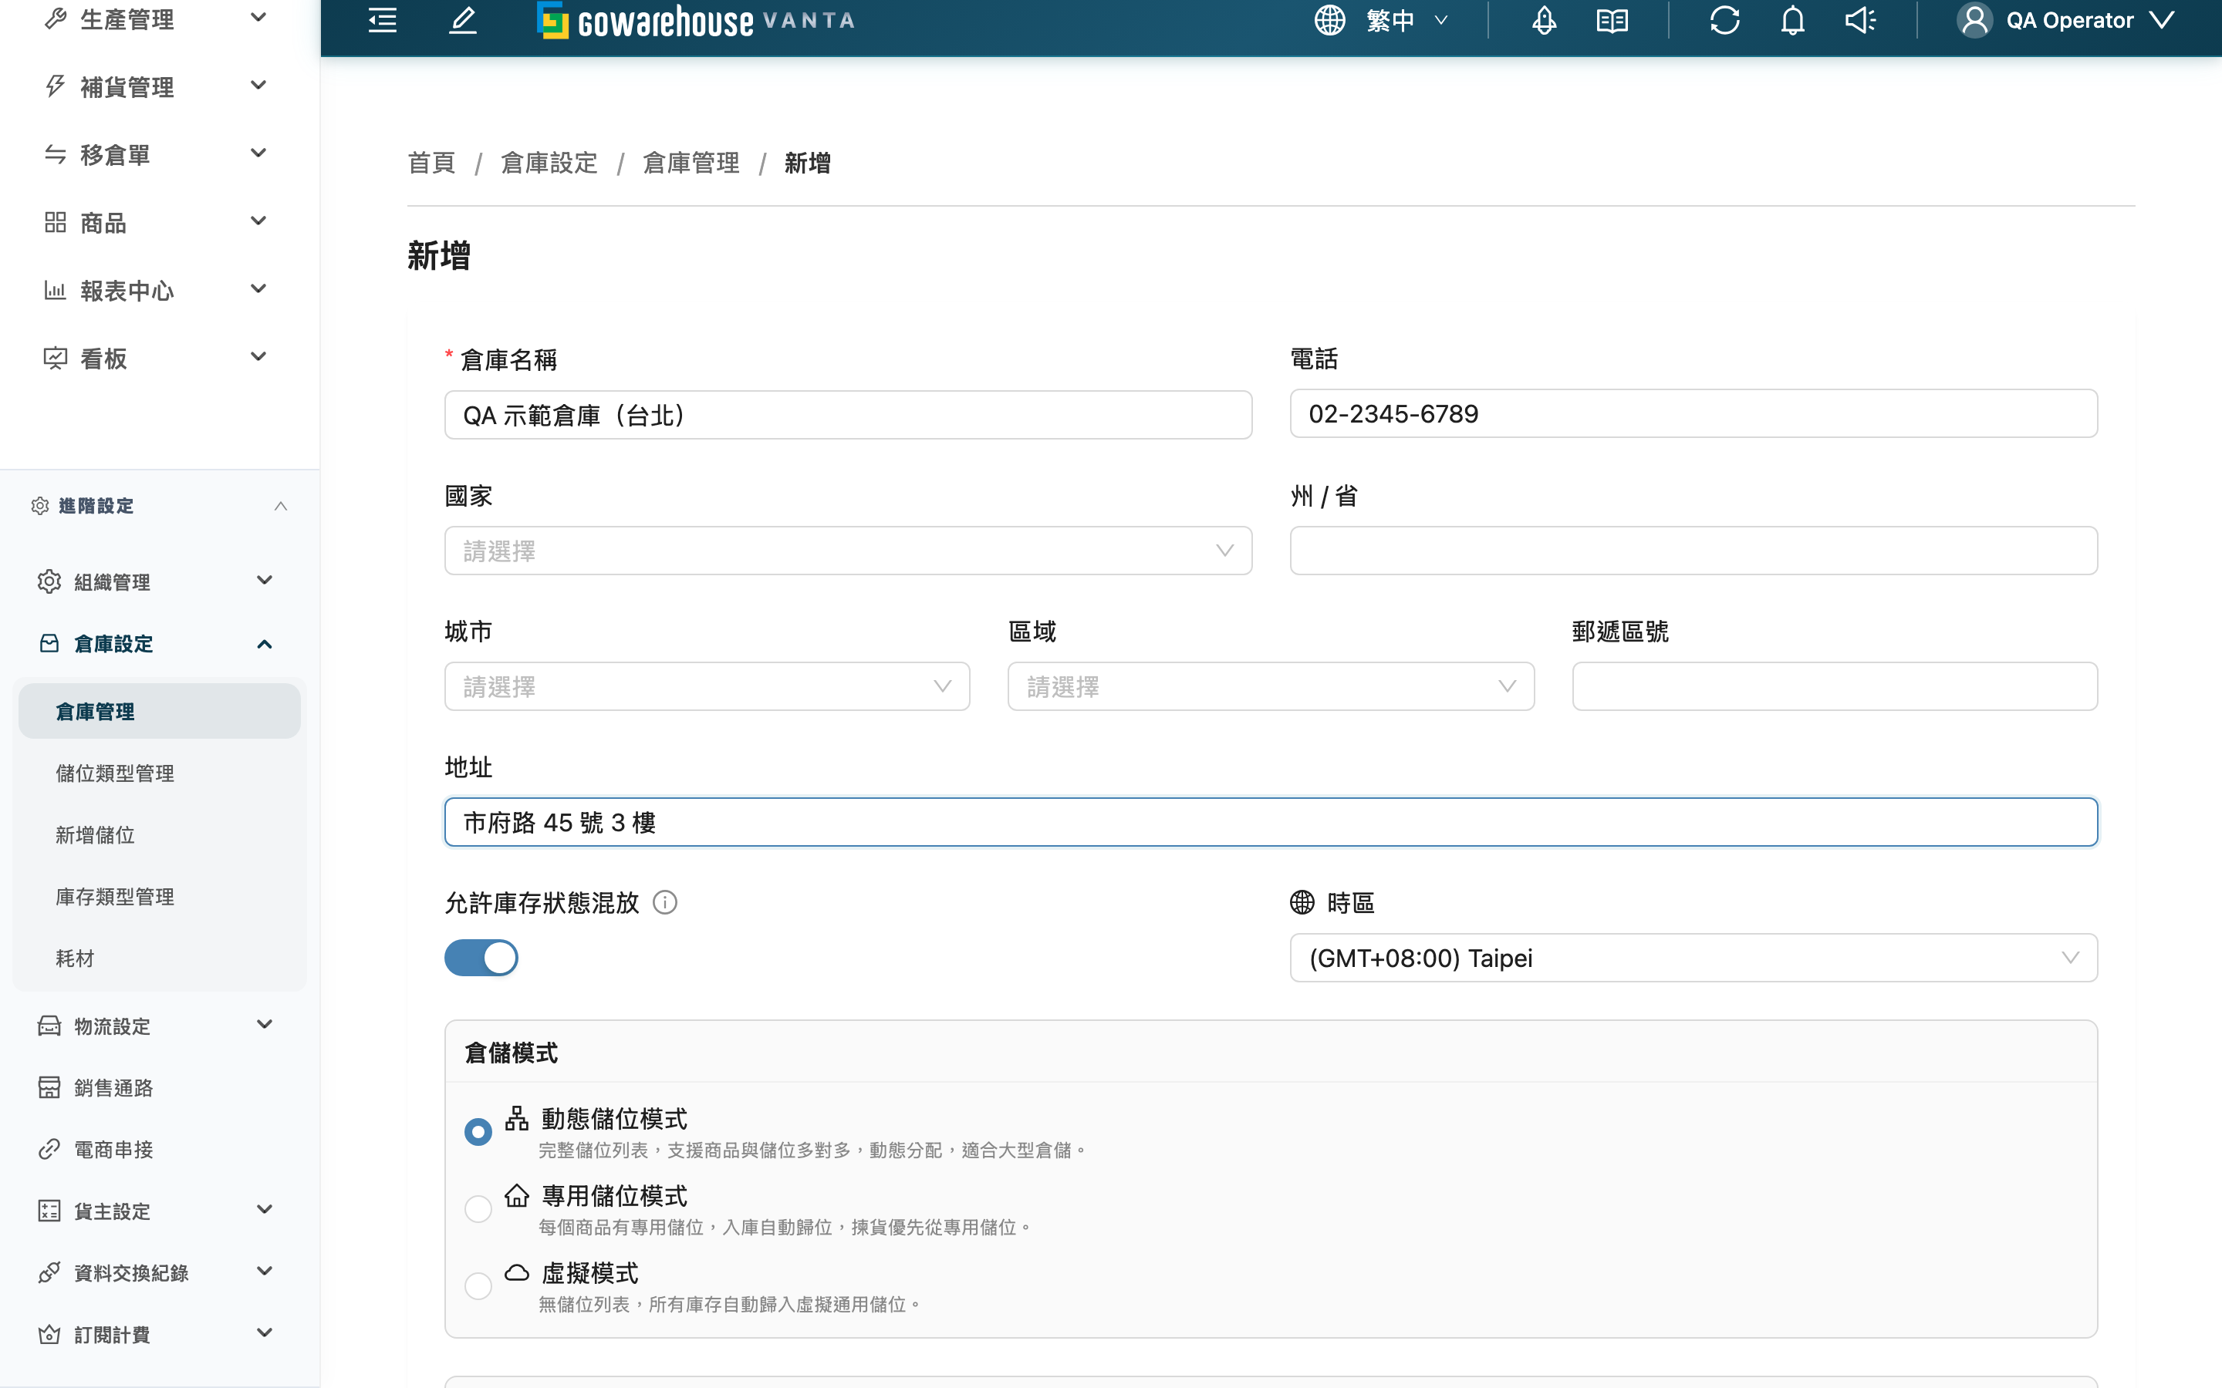Screen dimensions: 2222x1388
Task: Expand the 貨主設定 menu chevron
Action: (265, 1209)
